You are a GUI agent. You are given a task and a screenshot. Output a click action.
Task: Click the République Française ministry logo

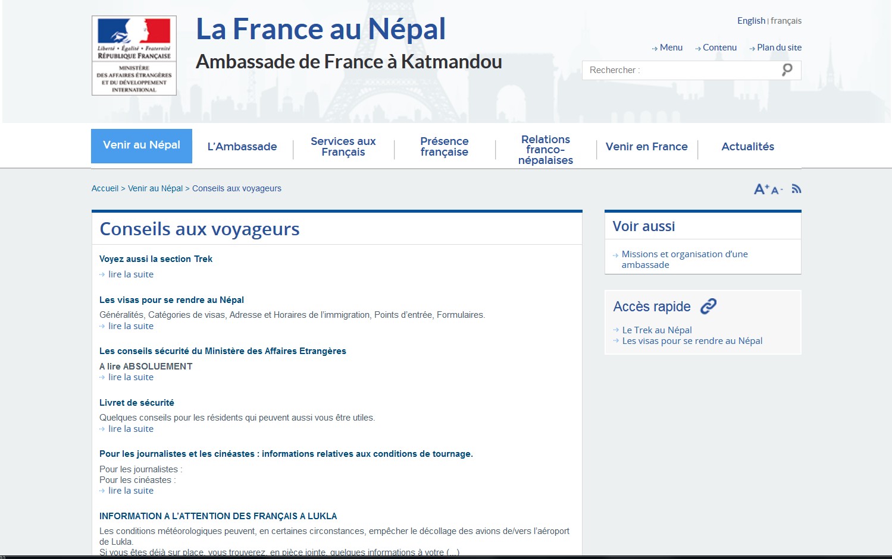tap(134, 55)
